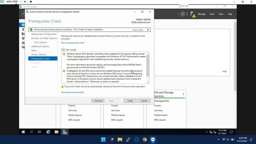
Task: Open session toolbar chevron dropdown at top
Action: [x=187, y=6]
